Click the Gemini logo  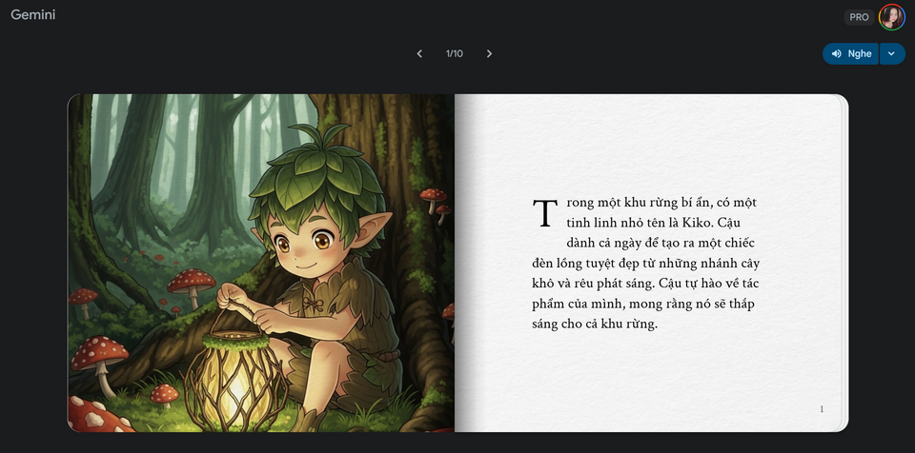[33, 15]
